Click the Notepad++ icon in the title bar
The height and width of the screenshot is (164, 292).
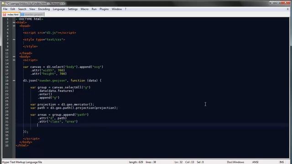point(3,3)
